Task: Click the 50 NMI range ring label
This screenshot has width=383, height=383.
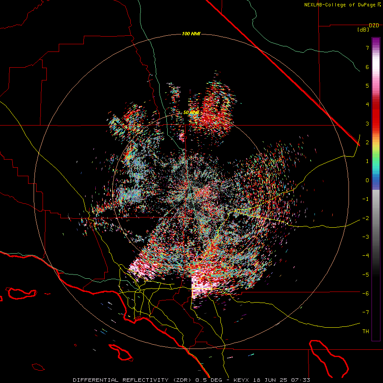Action: click(191, 113)
